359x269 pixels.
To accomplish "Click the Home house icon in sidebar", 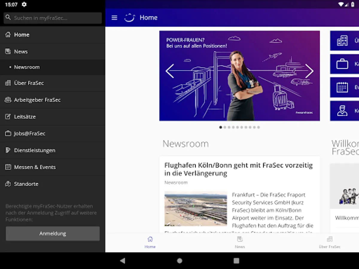I will click(8, 34).
